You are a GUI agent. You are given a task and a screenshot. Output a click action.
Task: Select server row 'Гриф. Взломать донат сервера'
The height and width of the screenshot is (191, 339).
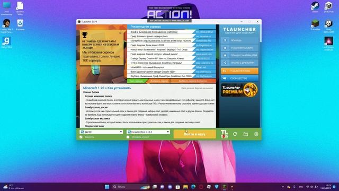coord(172,37)
